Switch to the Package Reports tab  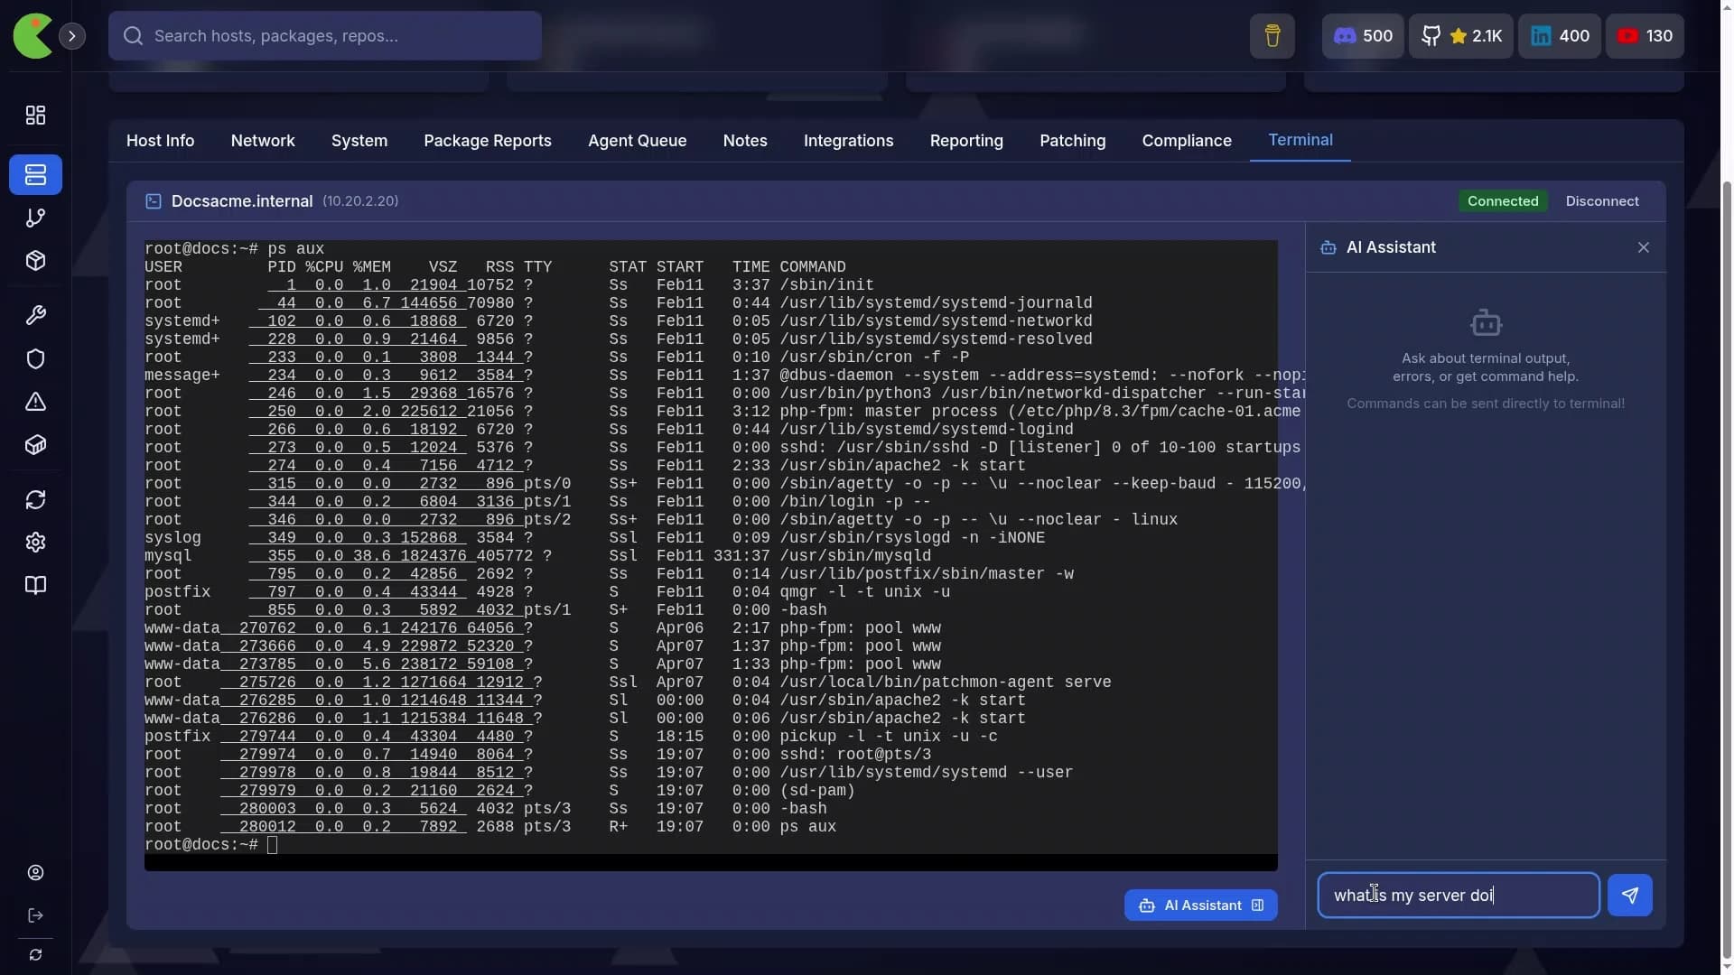(x=488, y=141)
